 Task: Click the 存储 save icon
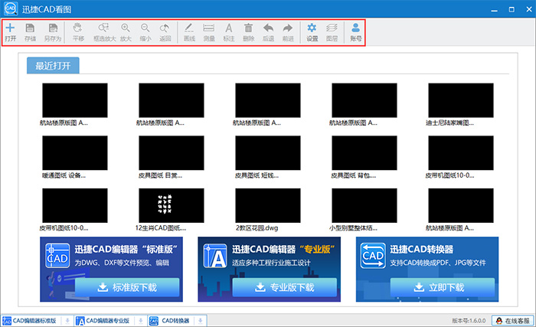(30, 28)
